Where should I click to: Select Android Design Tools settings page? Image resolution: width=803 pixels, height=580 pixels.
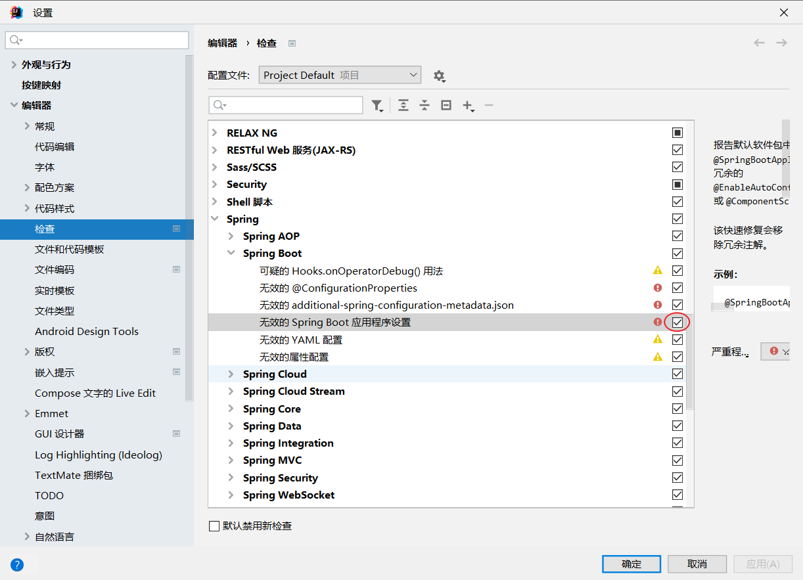click(x=87, y=331)
